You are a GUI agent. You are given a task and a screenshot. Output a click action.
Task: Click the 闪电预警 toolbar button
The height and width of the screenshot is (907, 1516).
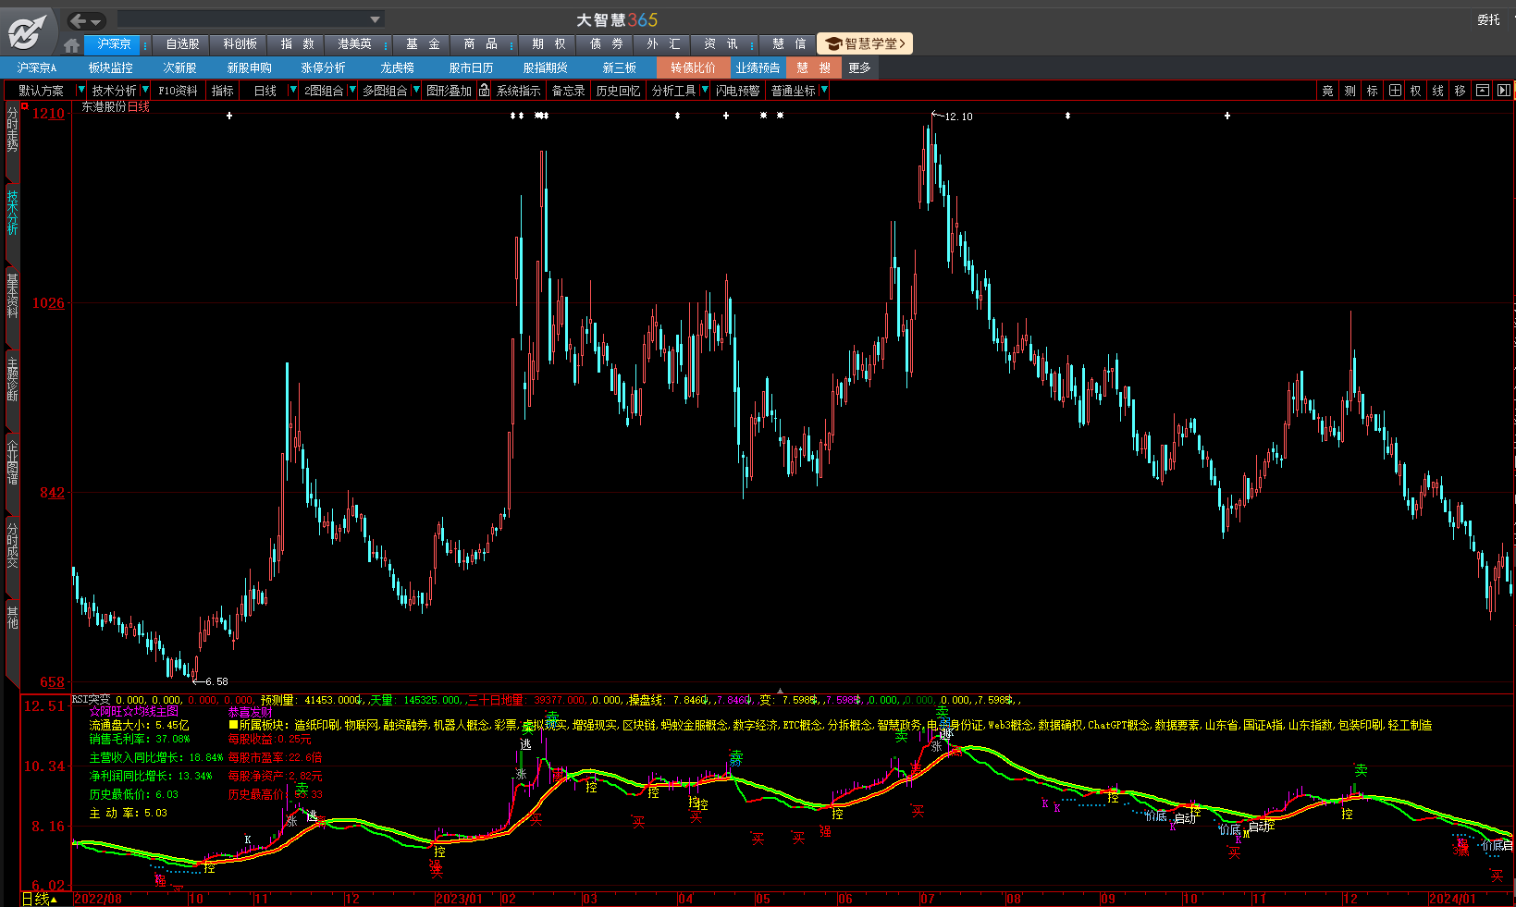(738, 91)
